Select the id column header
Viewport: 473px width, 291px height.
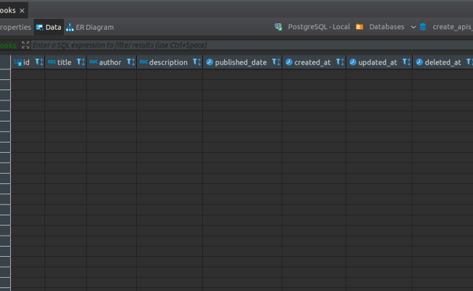point(26,63)
